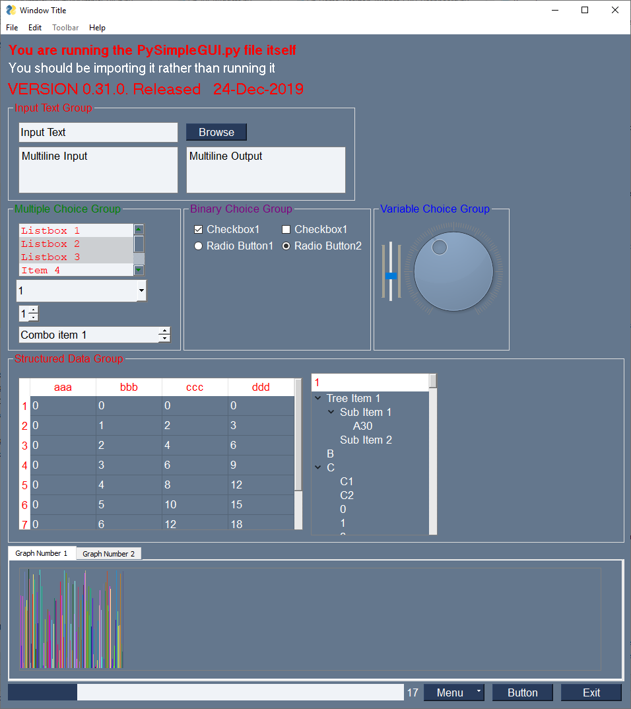Click the Exit button
Viewport: 631px width, 709px height.
pyautogui.click(x=591, y=692)
